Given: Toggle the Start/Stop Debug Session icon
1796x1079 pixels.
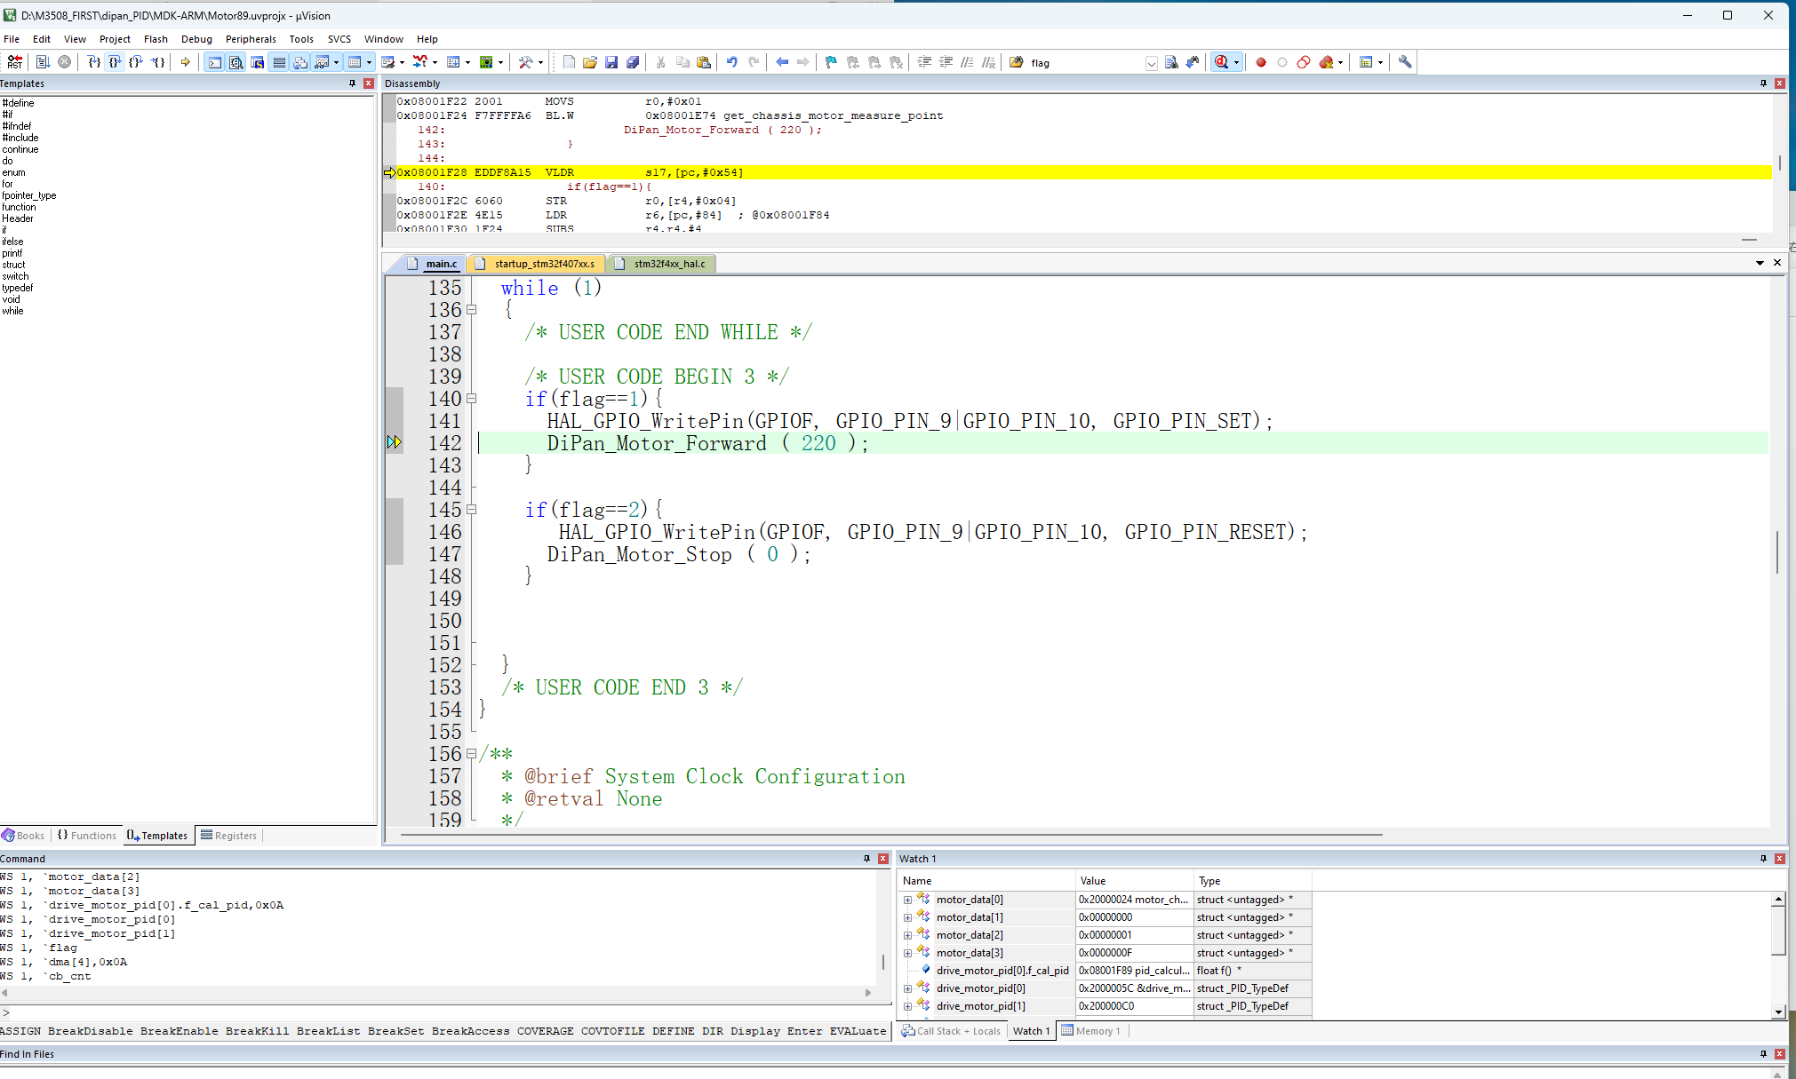Looking at the screenshot, I should point(1222,62).
